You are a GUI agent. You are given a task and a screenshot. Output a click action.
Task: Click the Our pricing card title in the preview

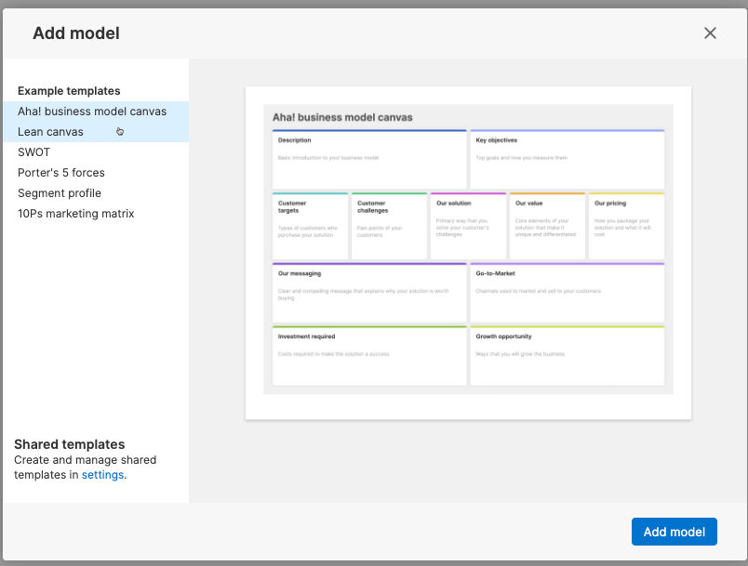coord(610,204)
